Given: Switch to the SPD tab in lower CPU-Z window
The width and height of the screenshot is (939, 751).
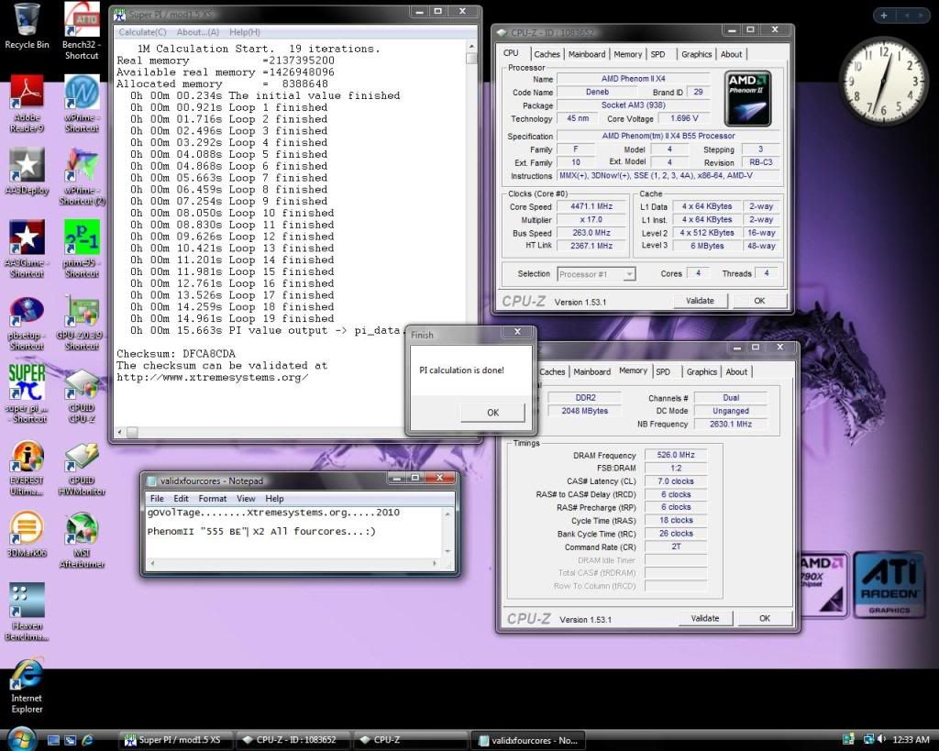Looking at the screenshot, I should point(662,371).
